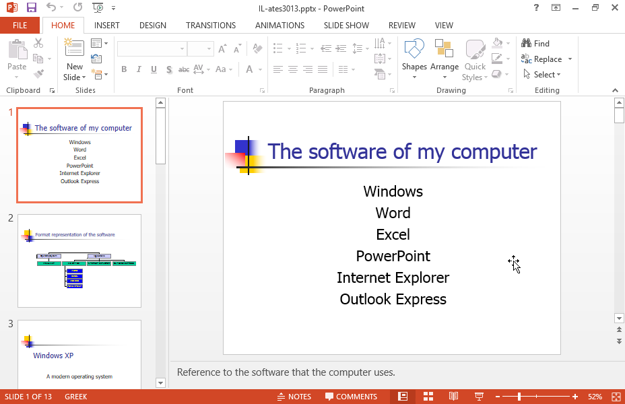Screen dimensions: 625x404
Task: Align text right
Action: coord(308,70)
